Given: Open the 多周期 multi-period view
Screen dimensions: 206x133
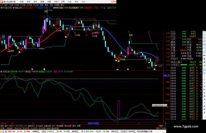Looking at the screenshot, I should [57, 5].
